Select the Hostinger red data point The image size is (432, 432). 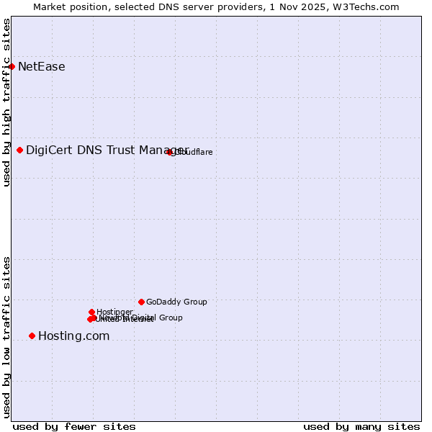pos(92,312)
